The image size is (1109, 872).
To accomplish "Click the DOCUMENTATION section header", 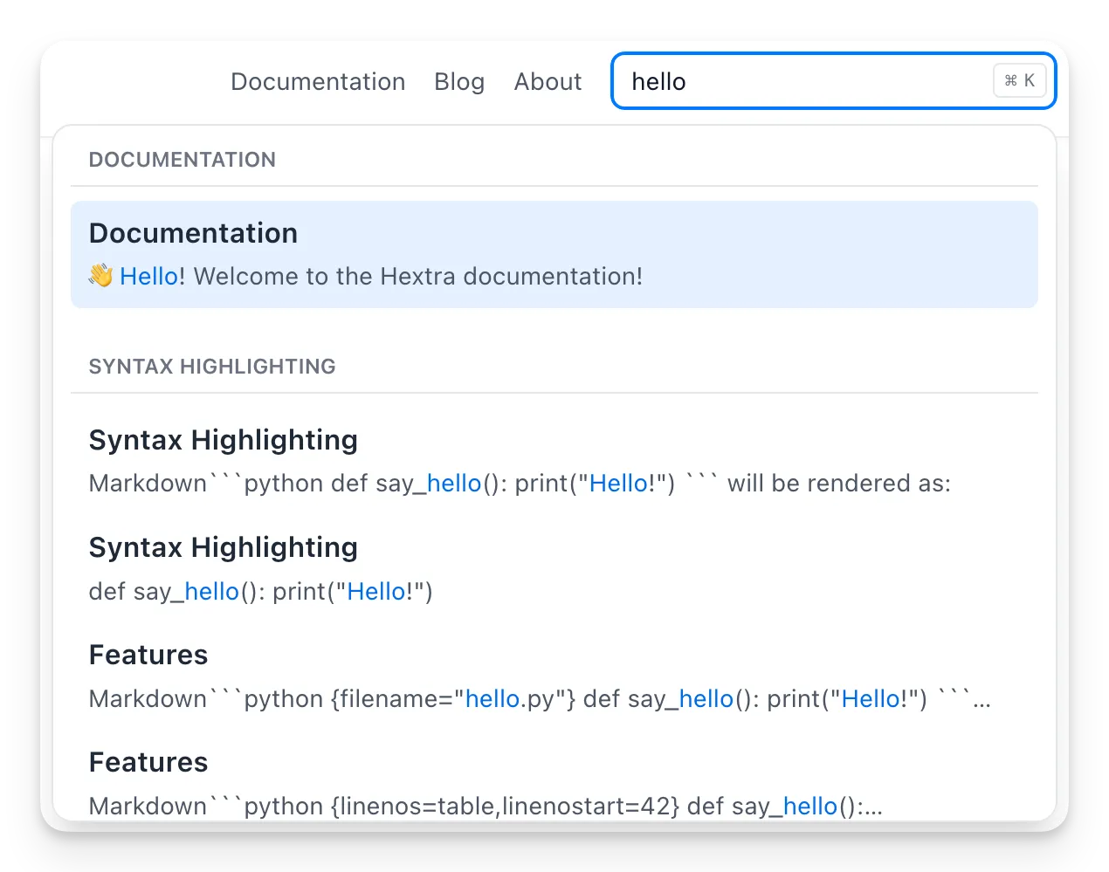I will coord(182,159).
